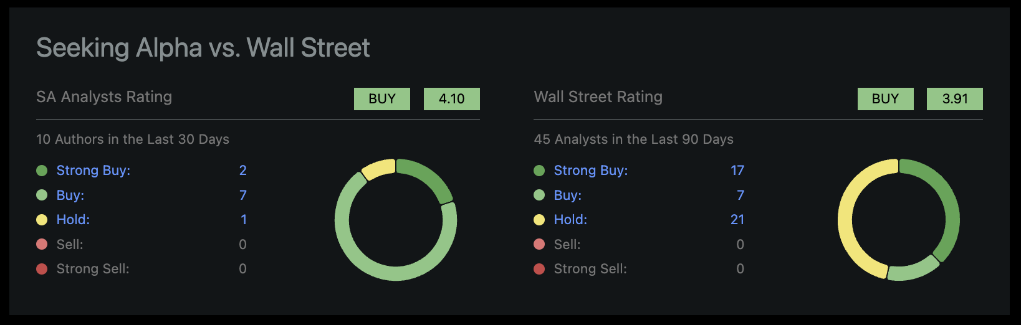The height and width of the screenshot is (325, 1021).
Task: Click the Wall Street Buy light green dot
Action: click(x=539, y=195)
